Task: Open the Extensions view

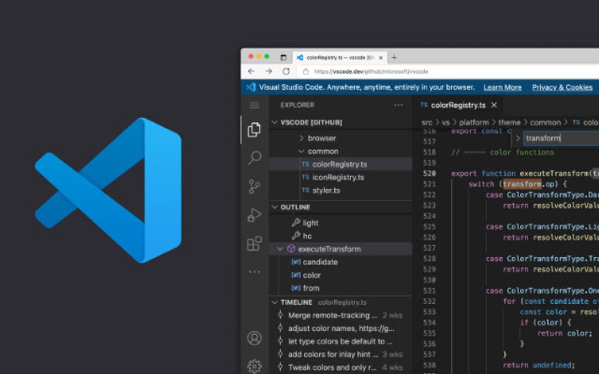Action: point(254,243)
